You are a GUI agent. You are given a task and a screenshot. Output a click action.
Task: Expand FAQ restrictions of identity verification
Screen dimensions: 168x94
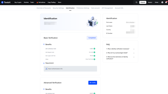click(x=120, y=58)
